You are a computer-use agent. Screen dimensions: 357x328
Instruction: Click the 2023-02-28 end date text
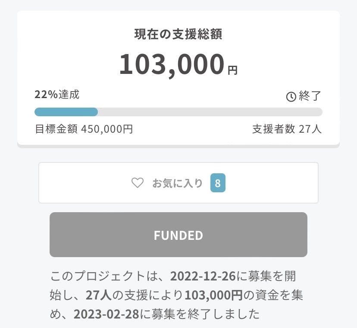click(x=106, y=314)
